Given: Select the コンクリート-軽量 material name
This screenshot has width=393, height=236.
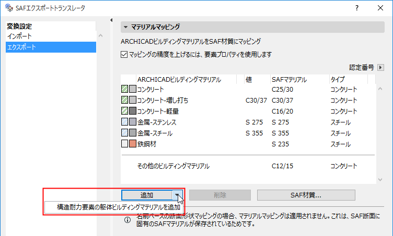Looking at the screenshot, I should point(158,111).
